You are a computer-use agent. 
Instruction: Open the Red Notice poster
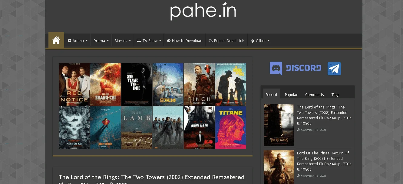[x=74, y=84]
